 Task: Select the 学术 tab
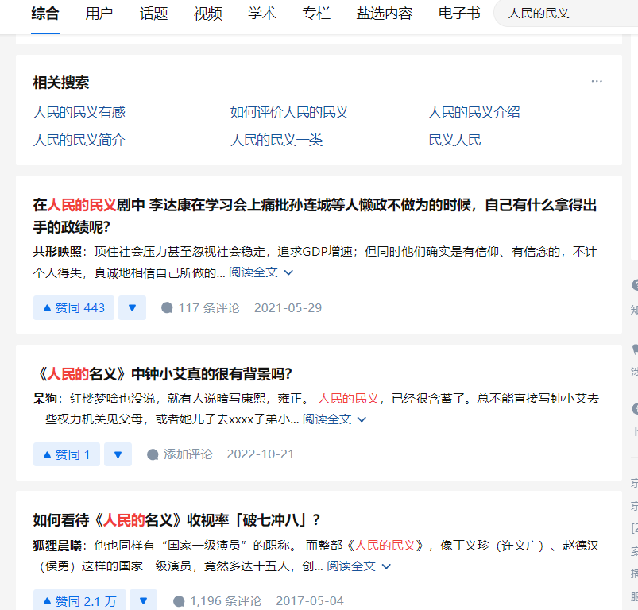[262, 14]
